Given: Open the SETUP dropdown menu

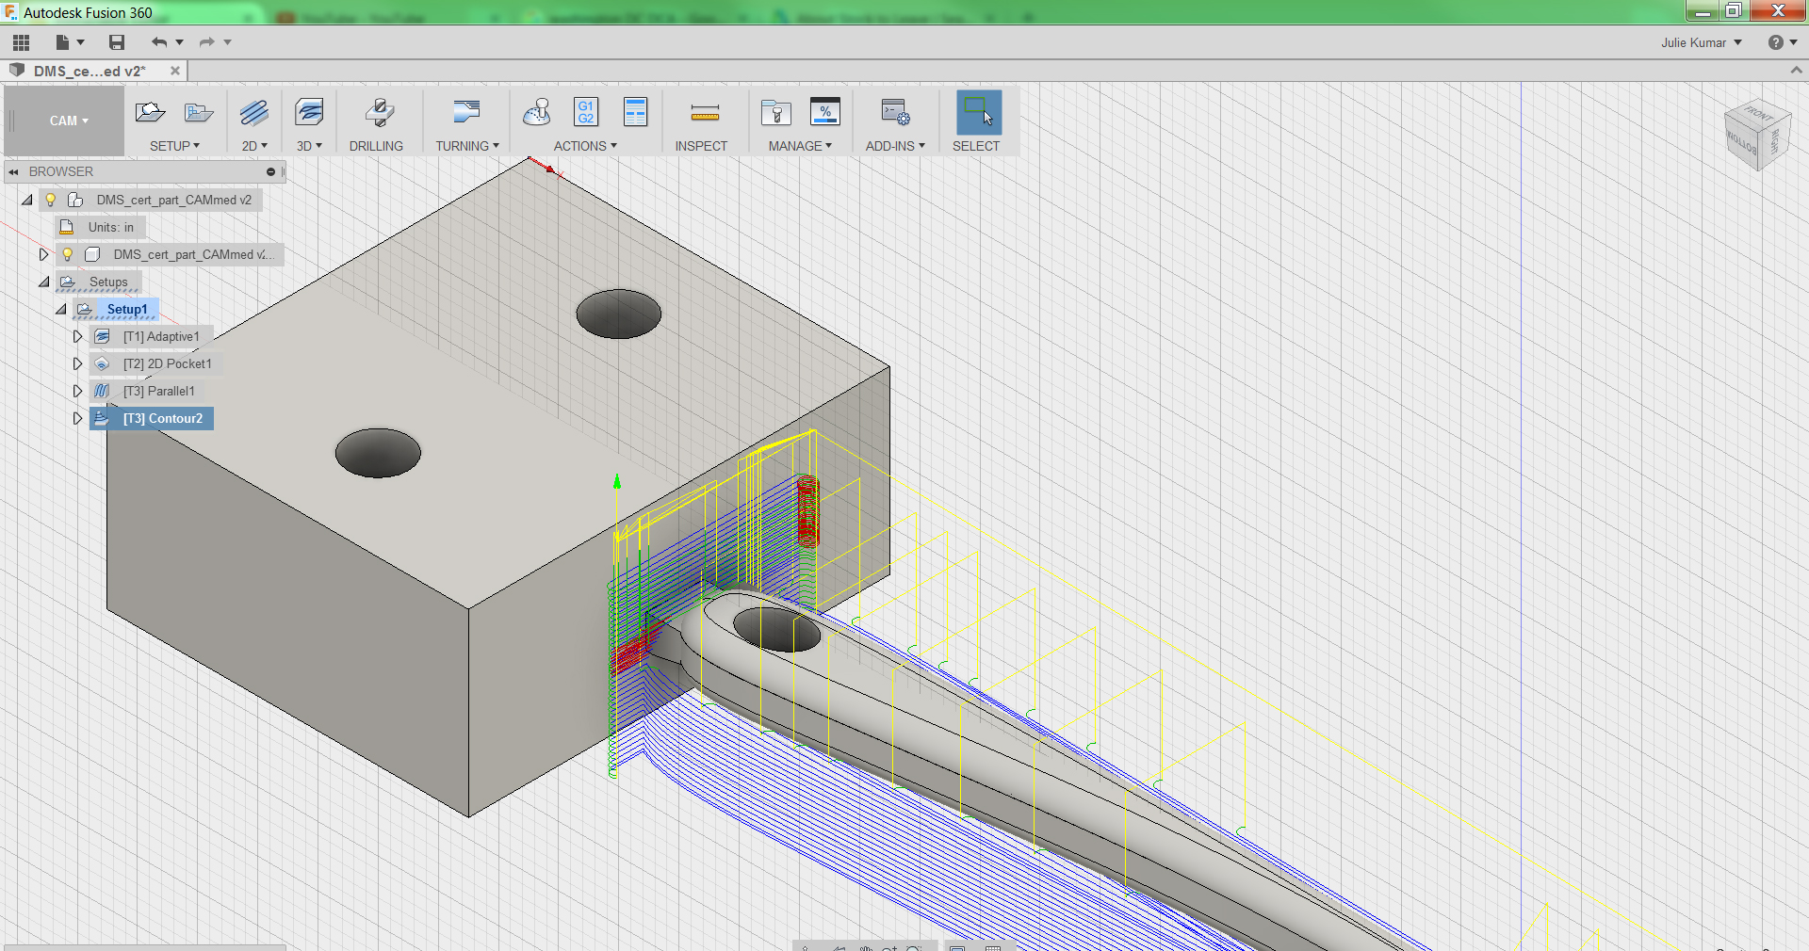Looking at the screenshot, I should (x=174, y=146).
